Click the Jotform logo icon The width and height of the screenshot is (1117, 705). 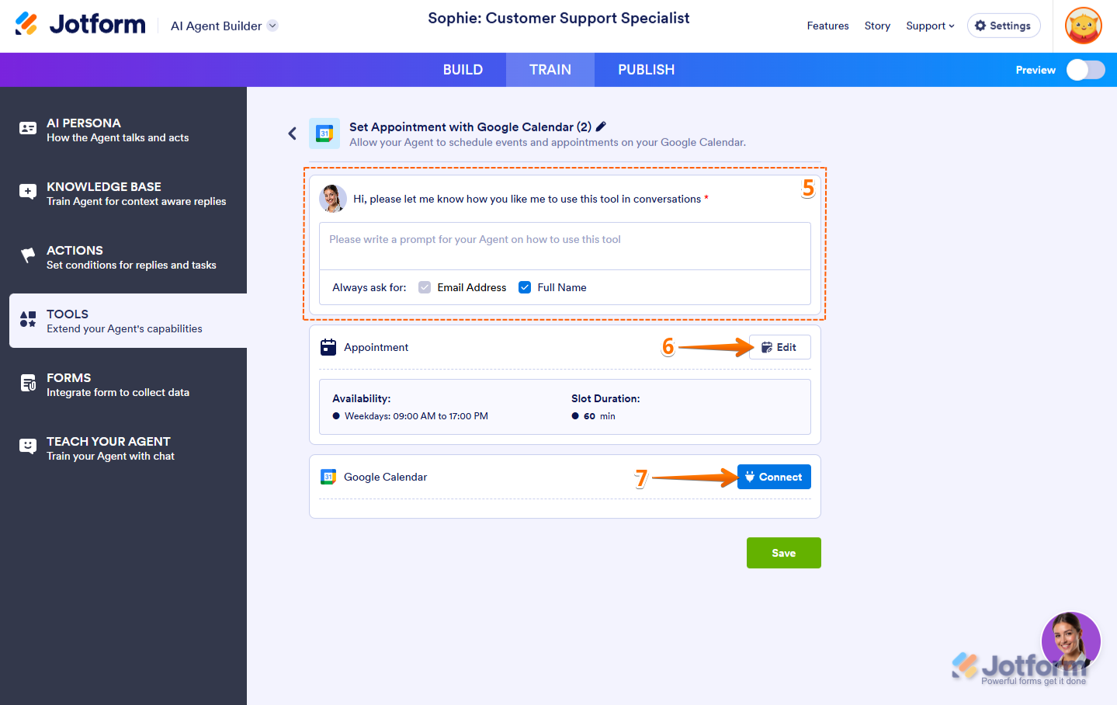(x=26, y=24)
